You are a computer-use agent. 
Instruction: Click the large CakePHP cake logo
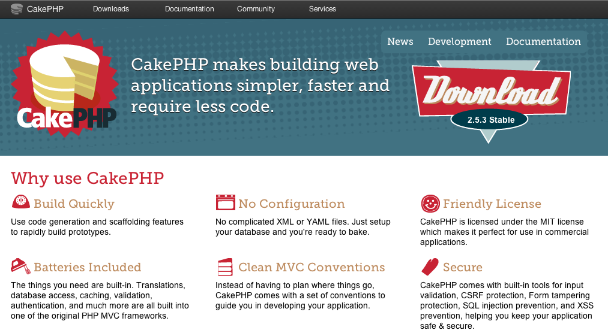point(65,84)
